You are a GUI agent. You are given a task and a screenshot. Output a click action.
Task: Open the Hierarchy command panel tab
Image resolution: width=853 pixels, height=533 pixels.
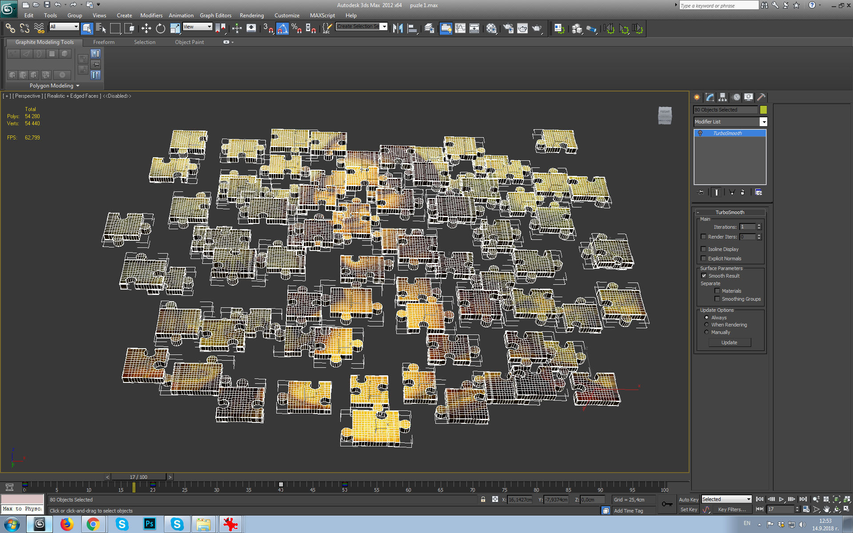(x=723, y=97)
